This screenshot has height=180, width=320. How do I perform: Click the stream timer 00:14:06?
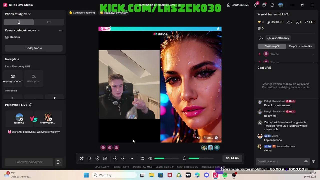(x=232, y=158)
